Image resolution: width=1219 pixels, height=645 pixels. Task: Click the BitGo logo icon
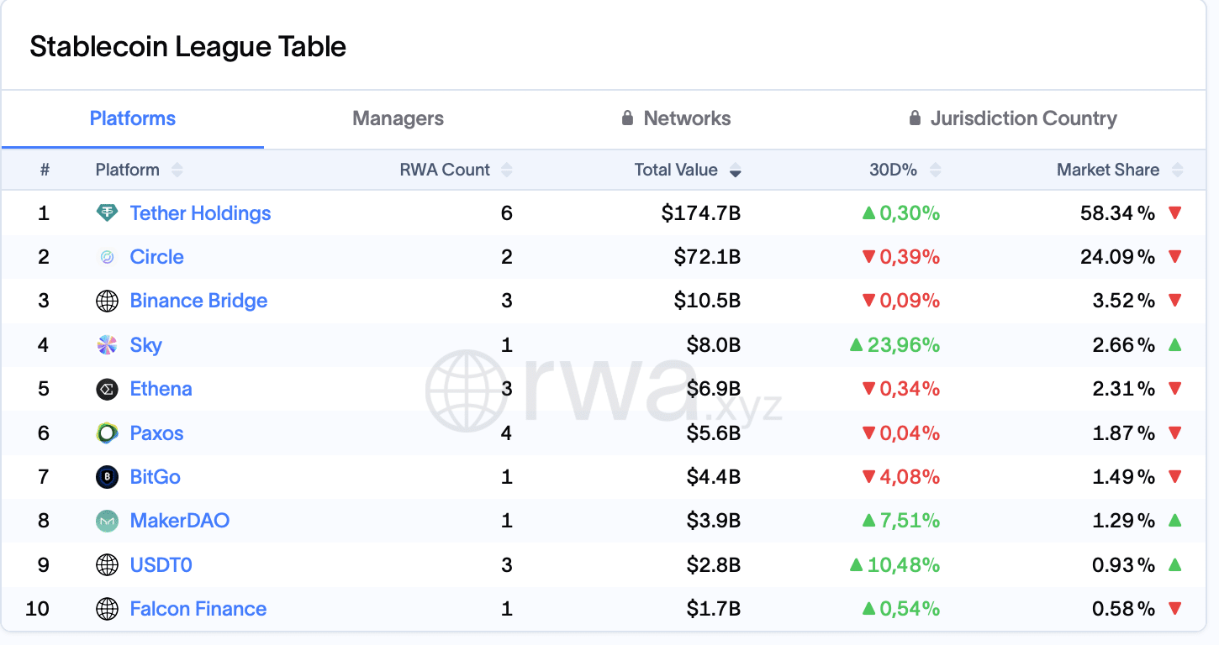point(107,477)
